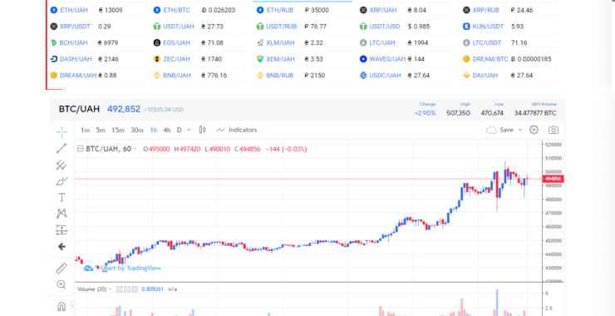
Task: Open the ETH/RUB trading pair
Action: coord(279,10)
